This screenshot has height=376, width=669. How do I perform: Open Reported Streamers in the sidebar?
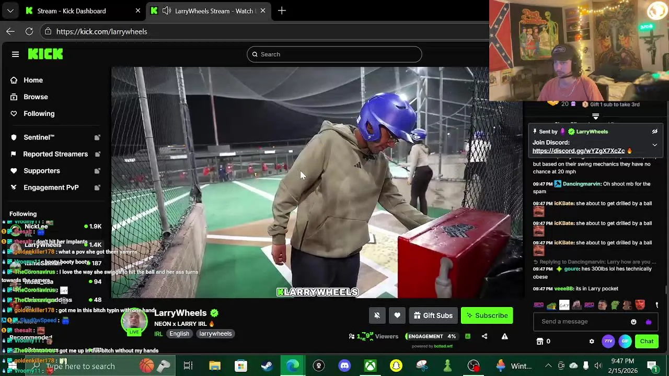click(55, 154)
